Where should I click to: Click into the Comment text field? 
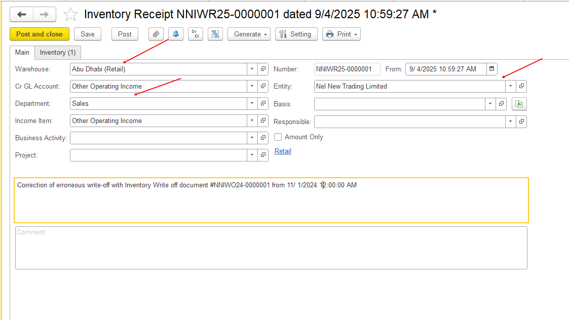(271, 248)
